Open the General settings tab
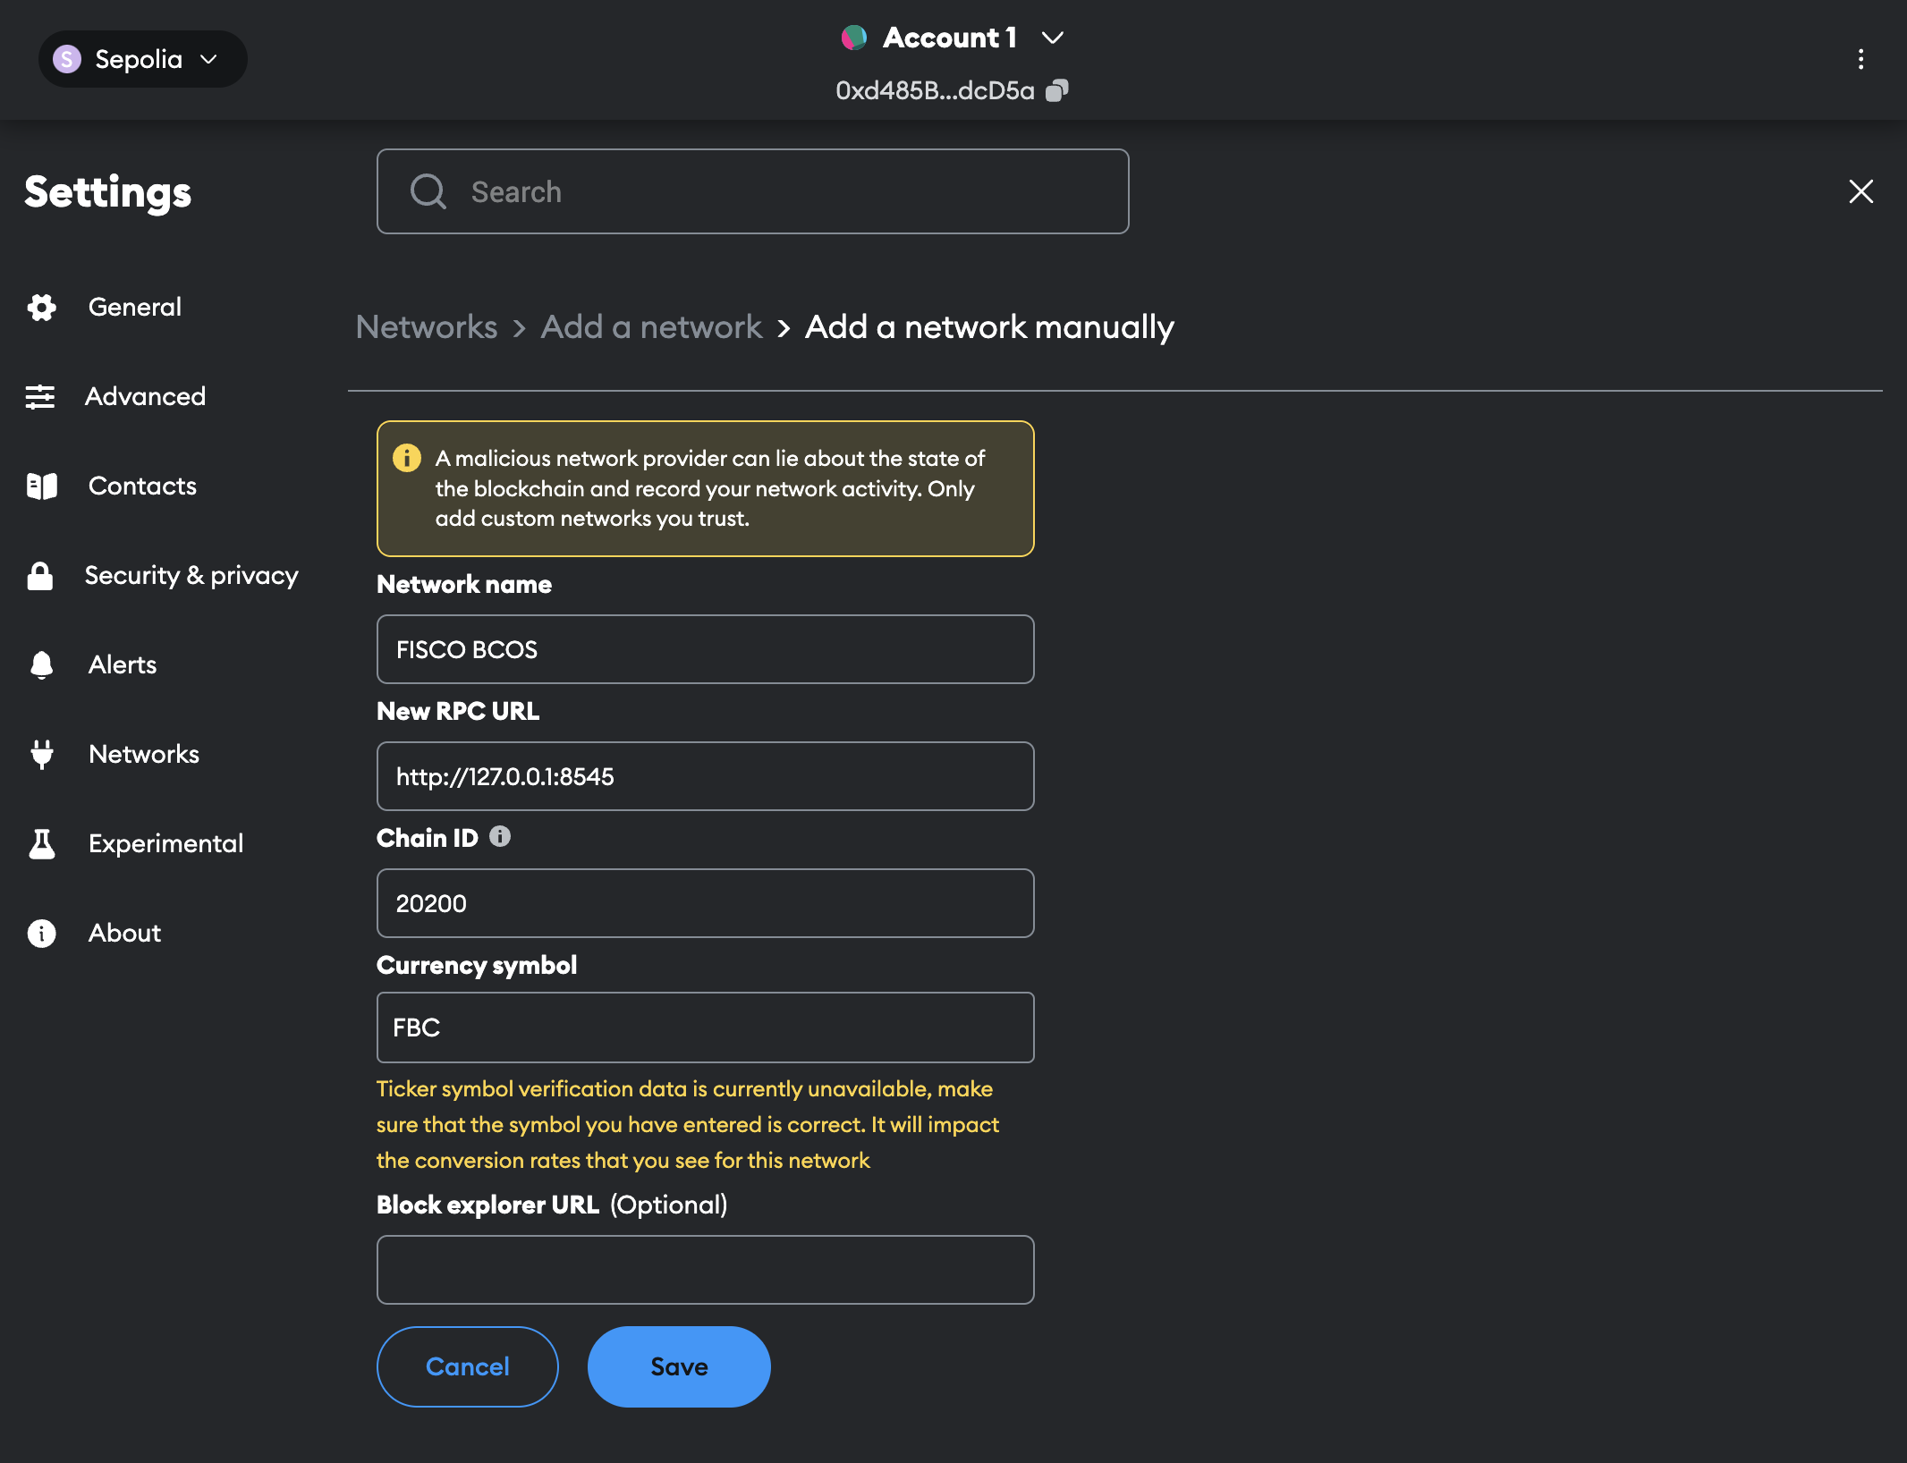 tap(134, 307)
